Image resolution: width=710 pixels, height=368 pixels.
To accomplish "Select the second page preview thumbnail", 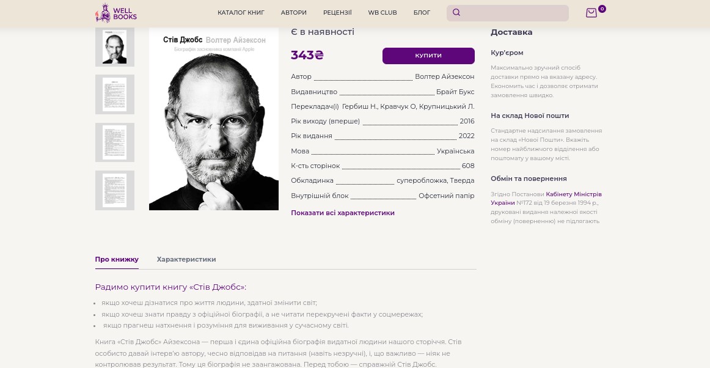I will pos(114,94).
